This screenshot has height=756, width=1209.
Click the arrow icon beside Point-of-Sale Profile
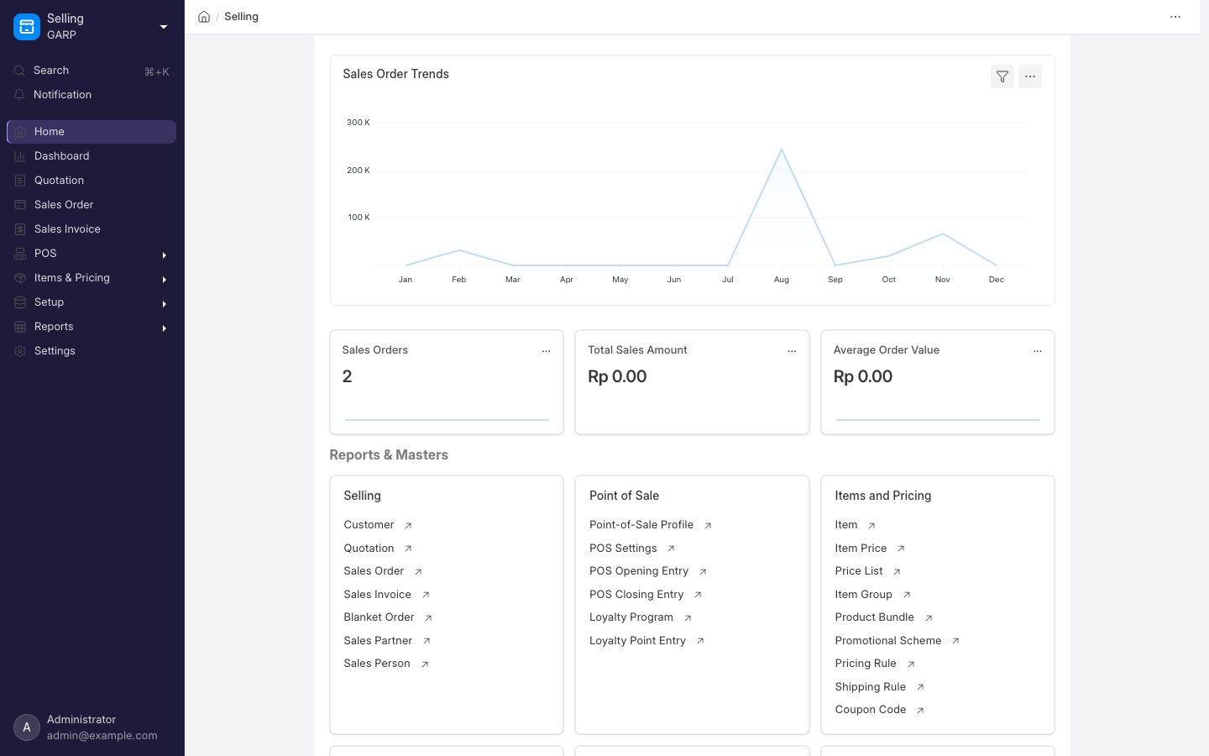click(x=708, y=526)
